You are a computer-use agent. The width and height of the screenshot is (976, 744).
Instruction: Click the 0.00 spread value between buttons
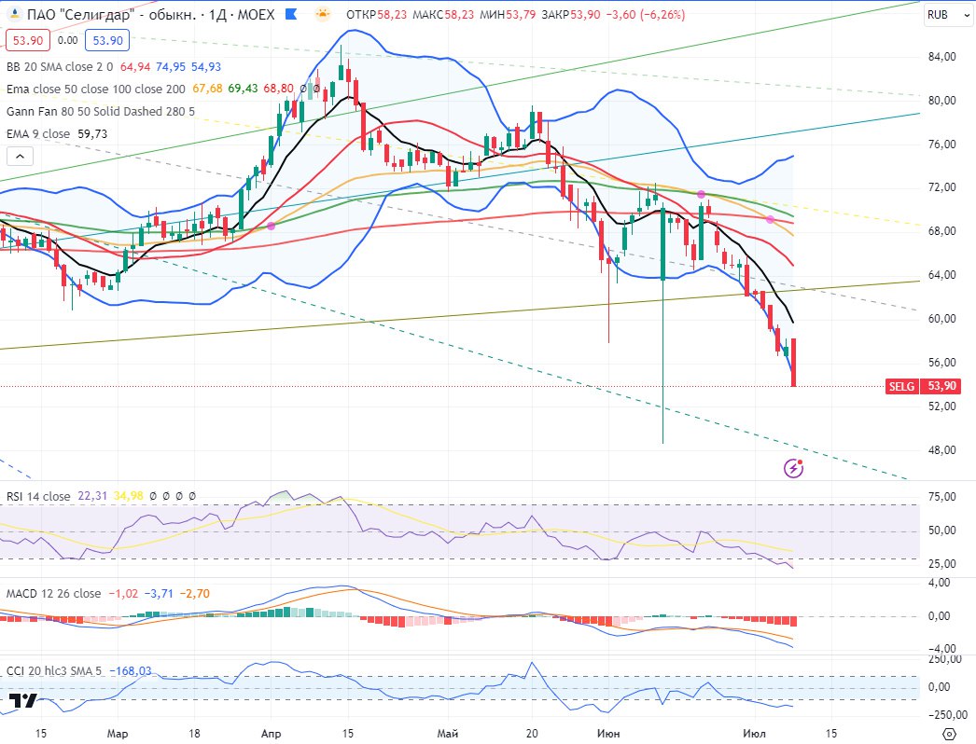(67, 40)
